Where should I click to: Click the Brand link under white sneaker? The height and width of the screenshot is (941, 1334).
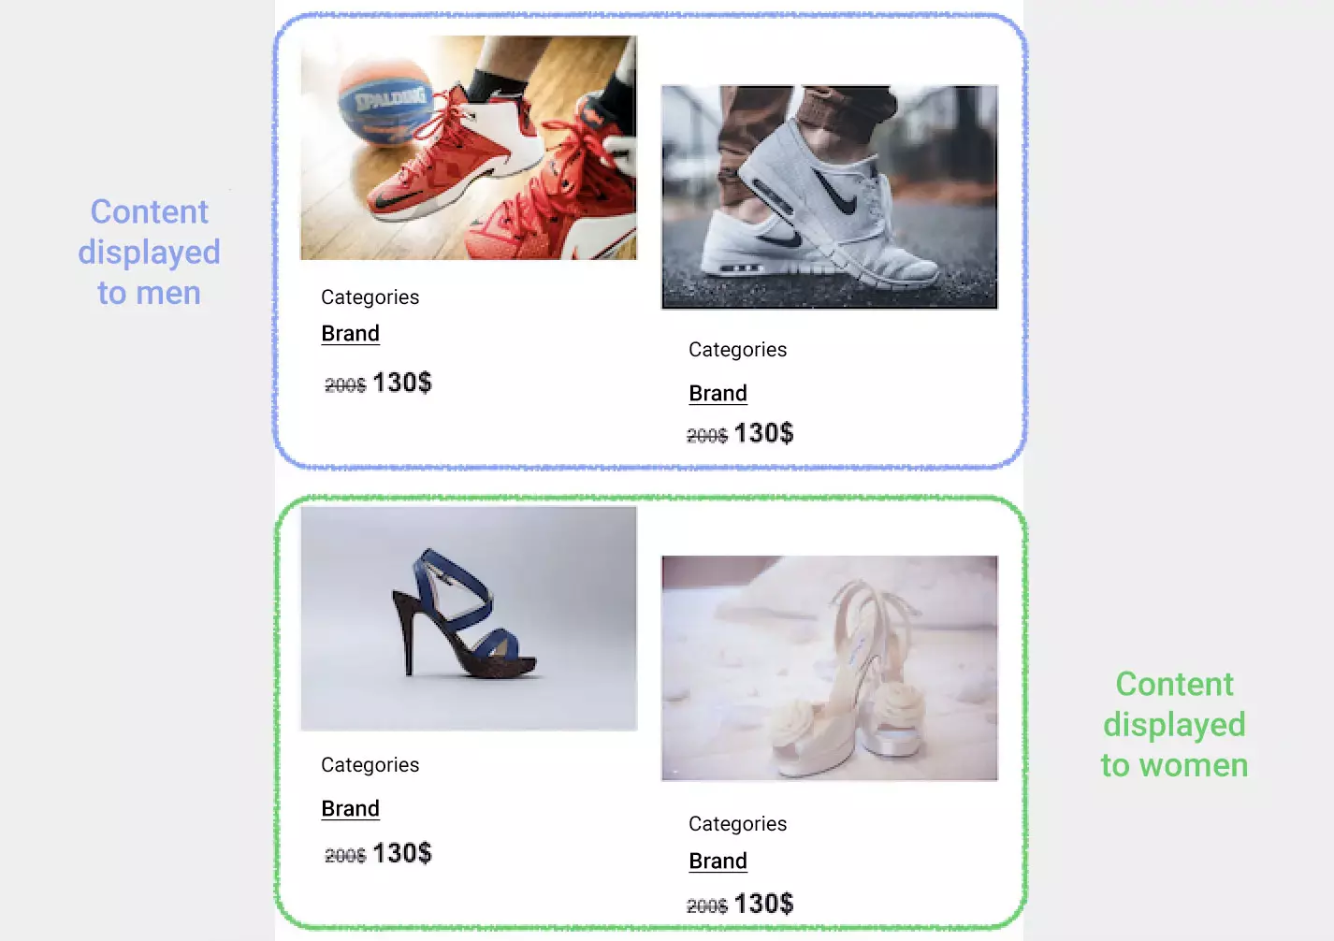click(x=718, y=394)
